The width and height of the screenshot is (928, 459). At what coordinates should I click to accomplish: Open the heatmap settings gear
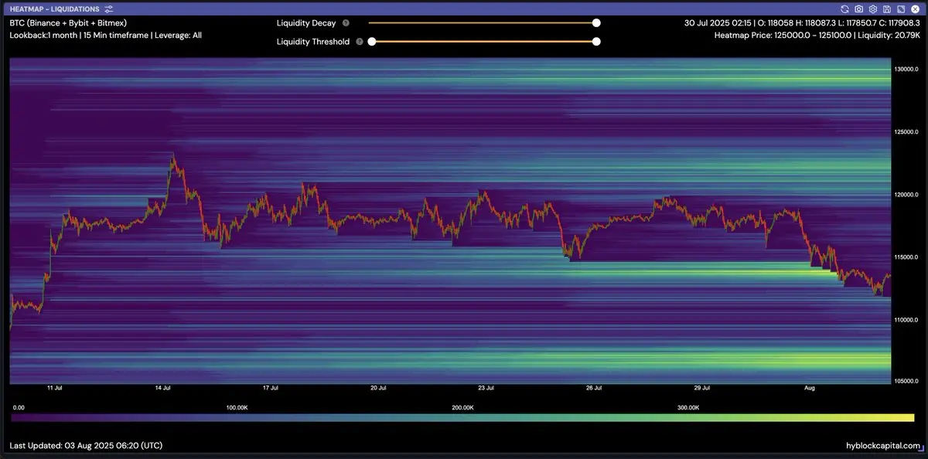tap(873, 8)
